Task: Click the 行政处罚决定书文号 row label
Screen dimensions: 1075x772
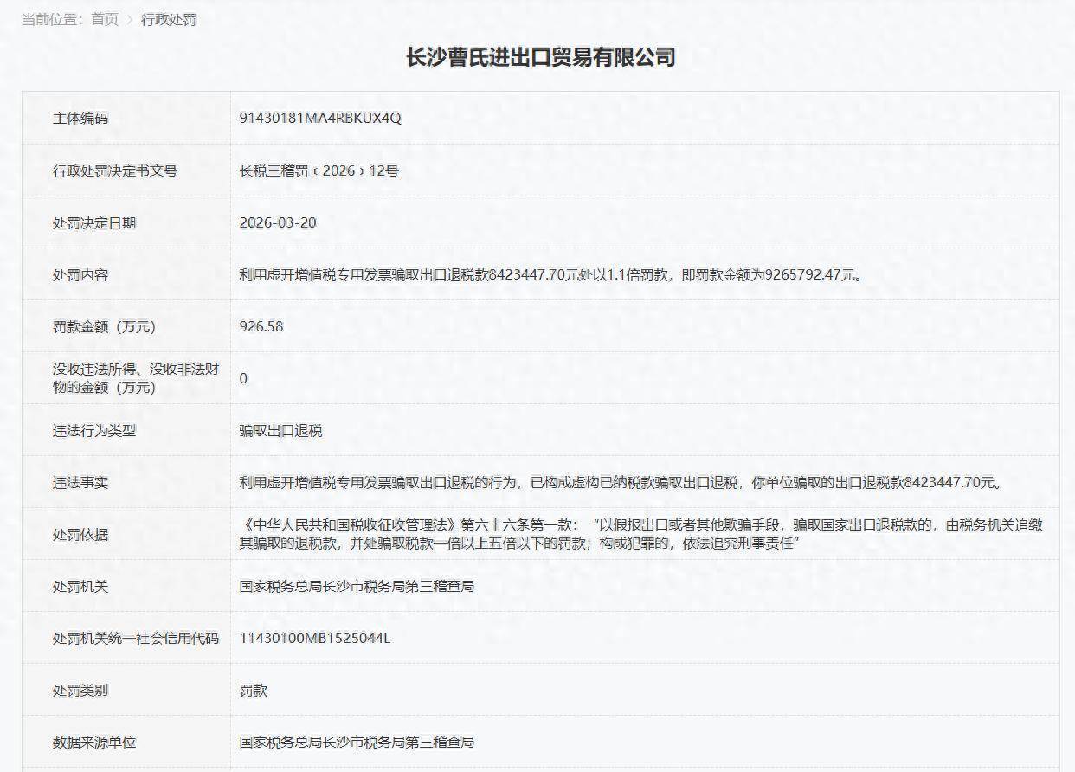Action: [x=114, y=170]
